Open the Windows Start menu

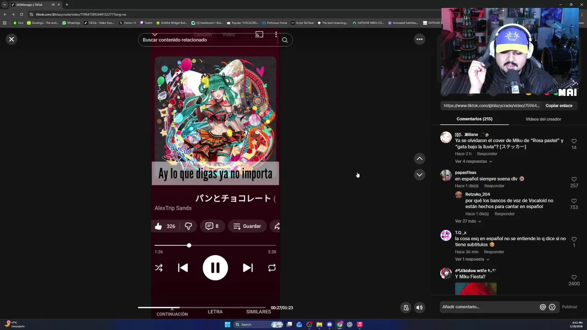point(227,324)
